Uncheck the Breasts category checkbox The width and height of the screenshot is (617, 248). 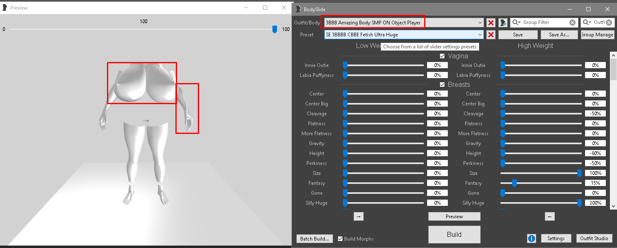click(442, 85)
